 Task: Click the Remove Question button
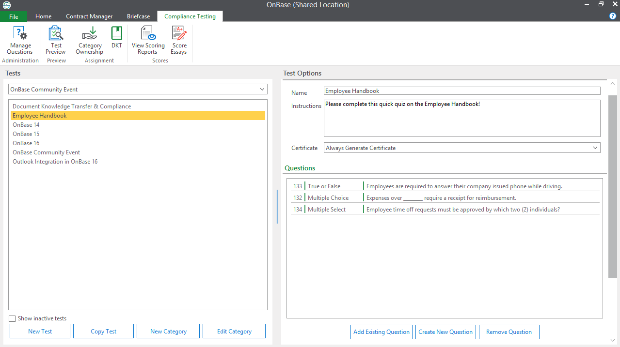pos(509,332)
